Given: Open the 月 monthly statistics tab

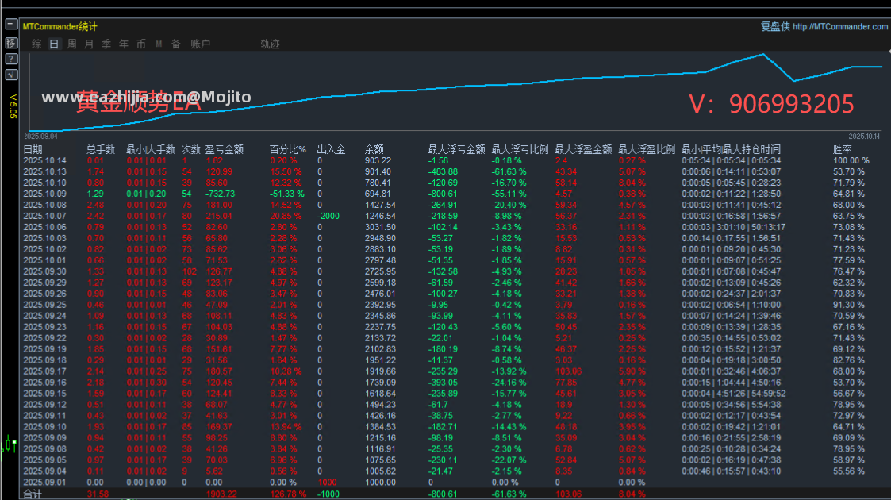Looking at the screenshot, I should pyautogui.click(x=89, y=44).
